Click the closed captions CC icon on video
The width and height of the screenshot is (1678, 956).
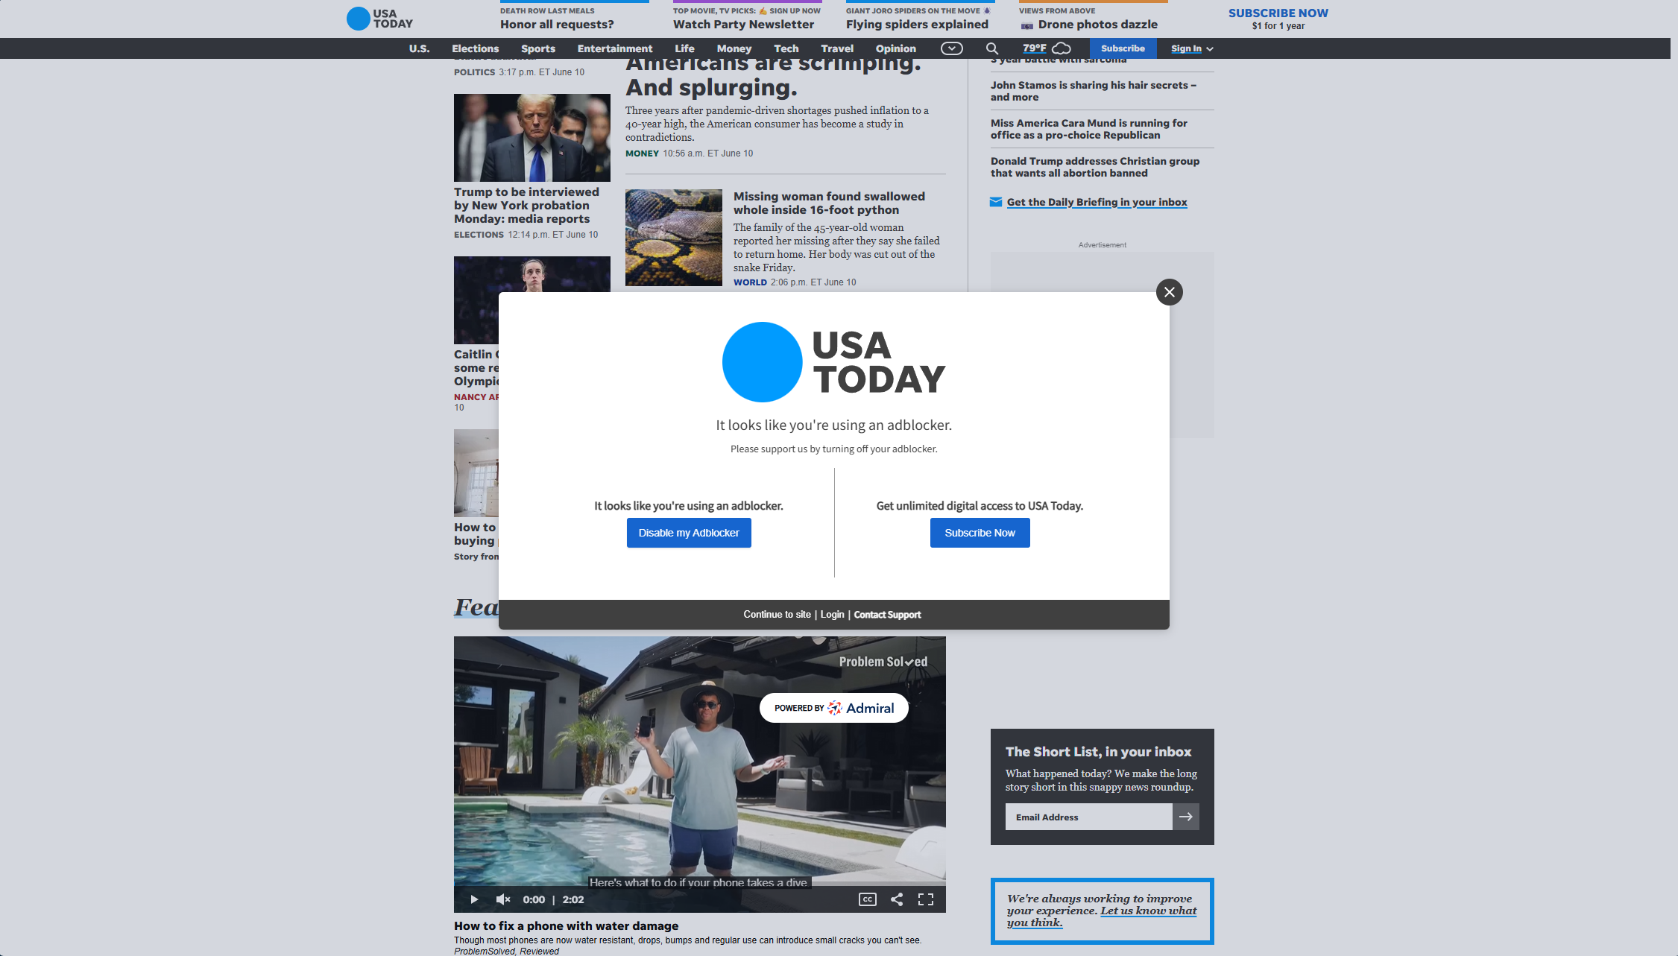point(867,899)
